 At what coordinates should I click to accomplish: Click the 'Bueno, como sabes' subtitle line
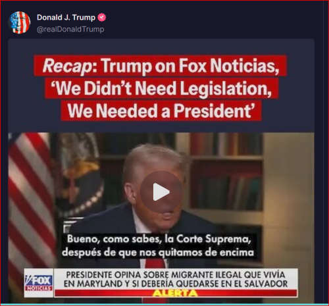click(x=159, y=239)
